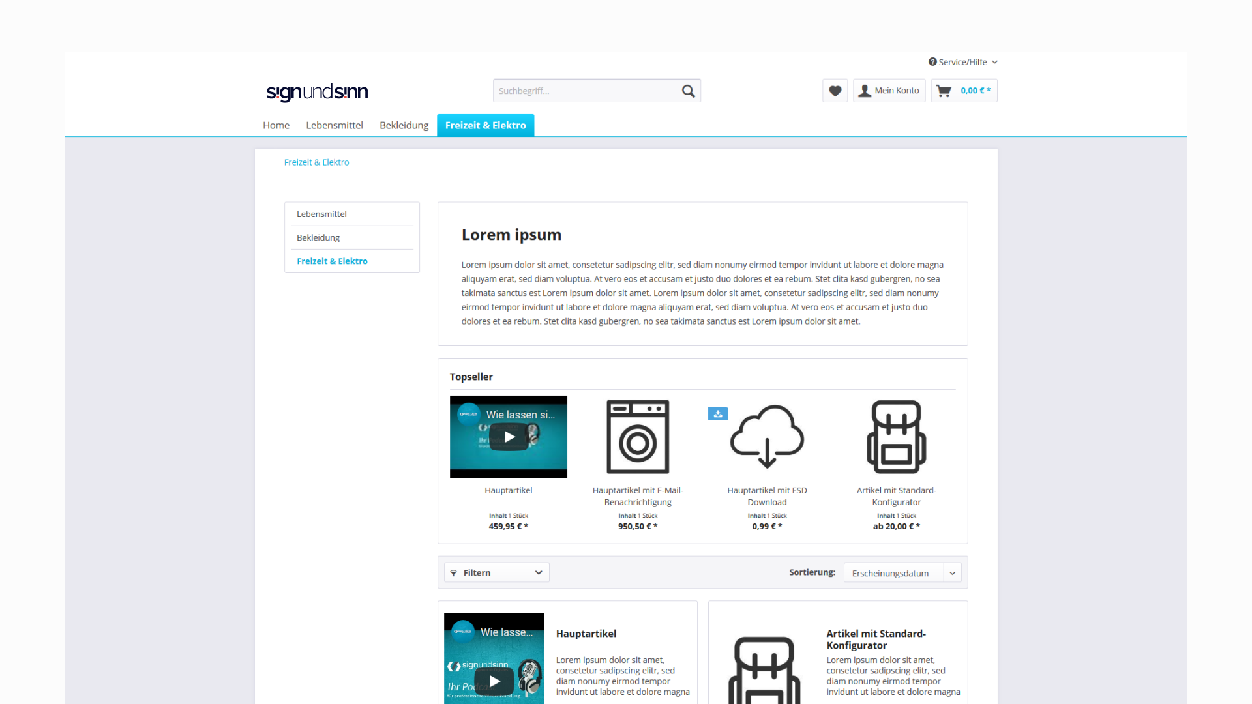
Task: Open the wishlist heart icon
Action: (x=835, y=91)
